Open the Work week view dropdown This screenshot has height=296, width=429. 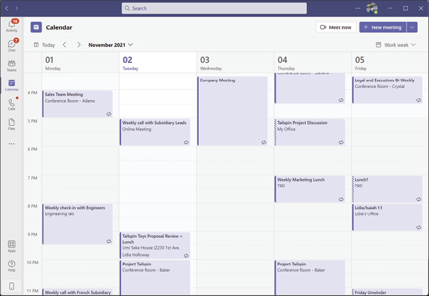click(396, 45)
